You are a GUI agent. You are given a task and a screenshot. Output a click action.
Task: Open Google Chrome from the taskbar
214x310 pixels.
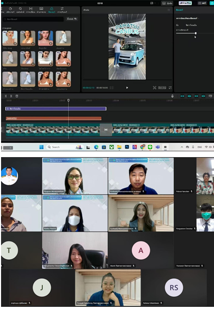tap(142, 147)
